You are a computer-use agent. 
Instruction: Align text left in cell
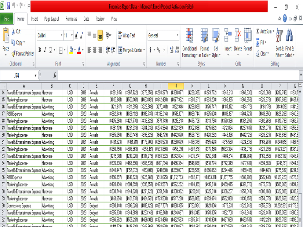click(x=89, y=50)
